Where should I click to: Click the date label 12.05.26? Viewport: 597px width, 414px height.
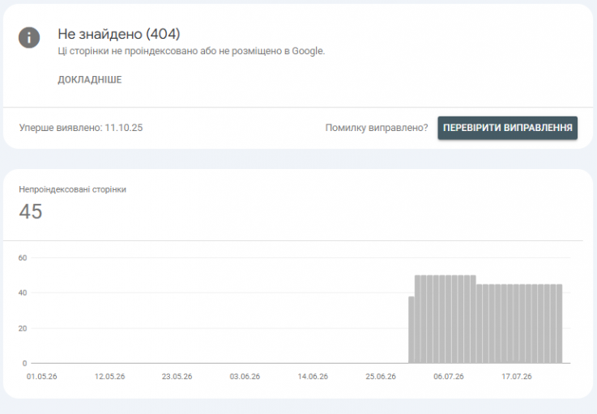pyautogui.click(x=109, y=376)
